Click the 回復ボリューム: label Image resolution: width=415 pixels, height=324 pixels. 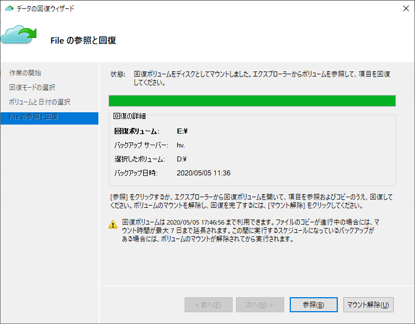(137, 131)
